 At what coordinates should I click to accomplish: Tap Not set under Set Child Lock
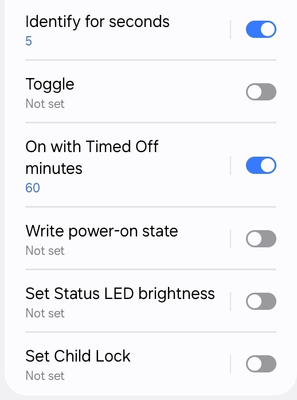tap(45, 376)
